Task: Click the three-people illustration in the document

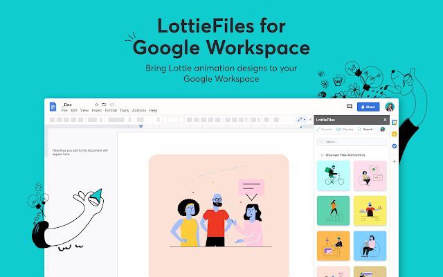Action: (219, 215)
